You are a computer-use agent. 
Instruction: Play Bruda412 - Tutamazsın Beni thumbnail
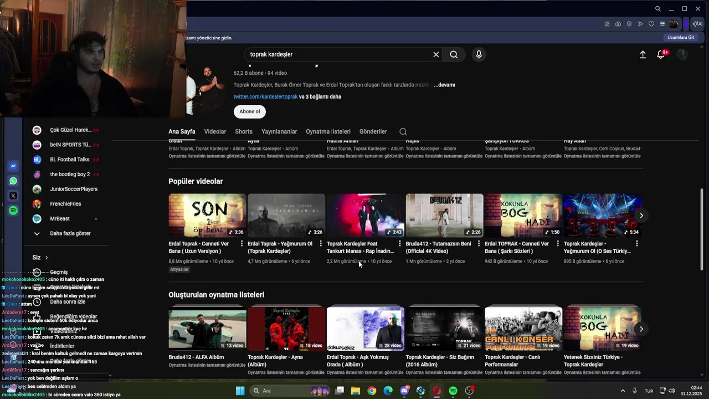[444, 216]
